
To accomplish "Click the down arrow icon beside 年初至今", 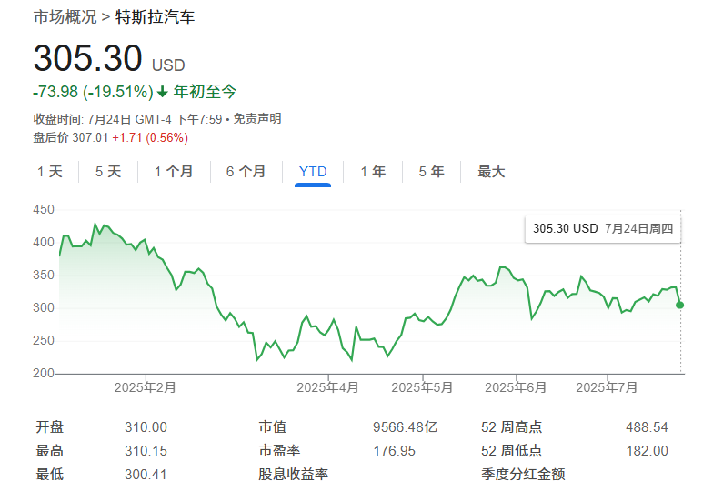I will 162,93.
